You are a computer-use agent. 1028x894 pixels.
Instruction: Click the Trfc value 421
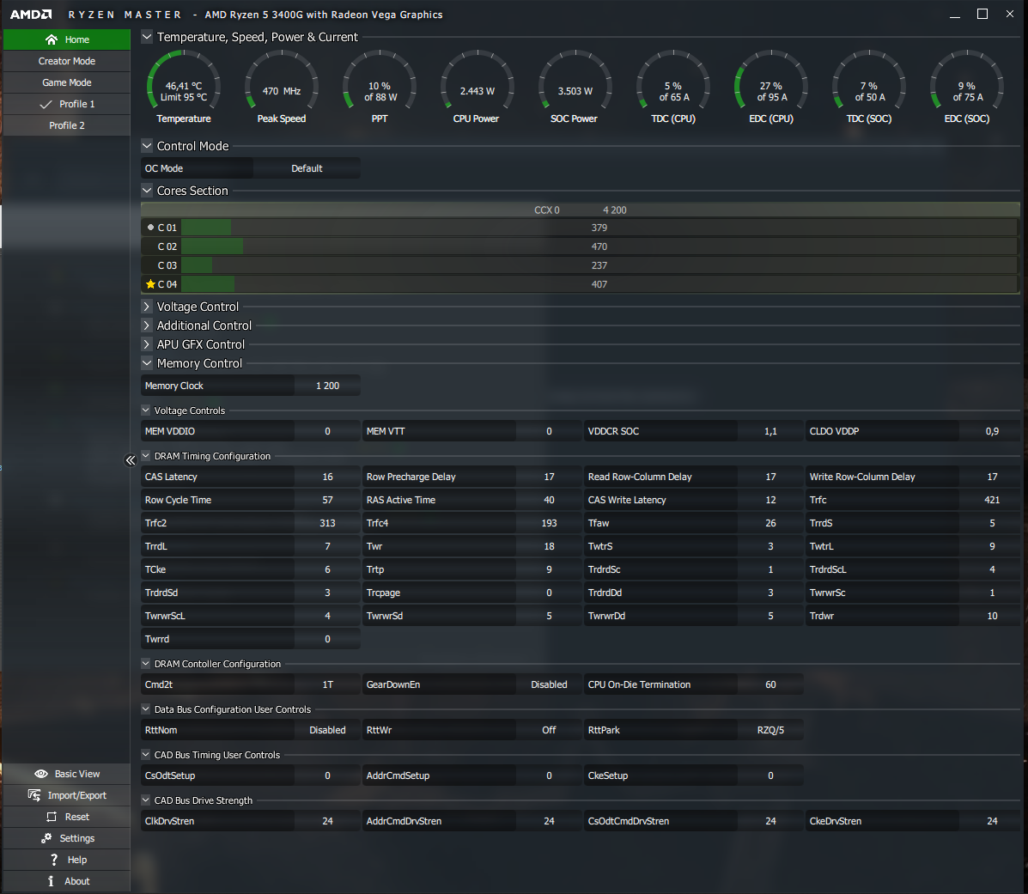click(992, 500)
